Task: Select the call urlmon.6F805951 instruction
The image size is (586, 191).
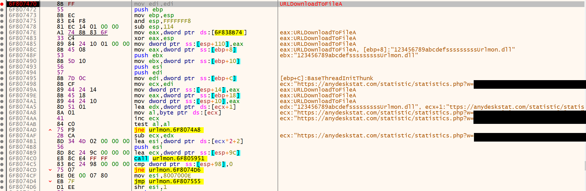Action: pos(169,158)
